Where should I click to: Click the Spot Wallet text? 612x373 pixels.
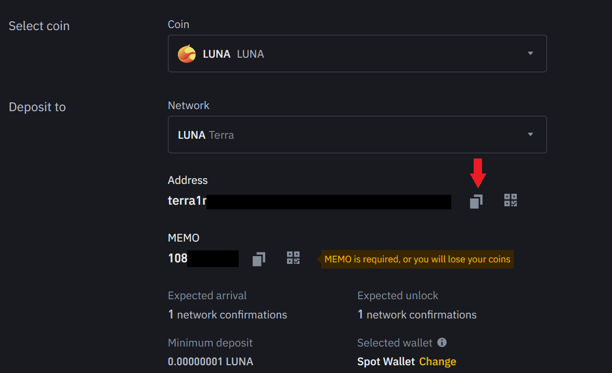pyautogui.click(x=386, y=362)
